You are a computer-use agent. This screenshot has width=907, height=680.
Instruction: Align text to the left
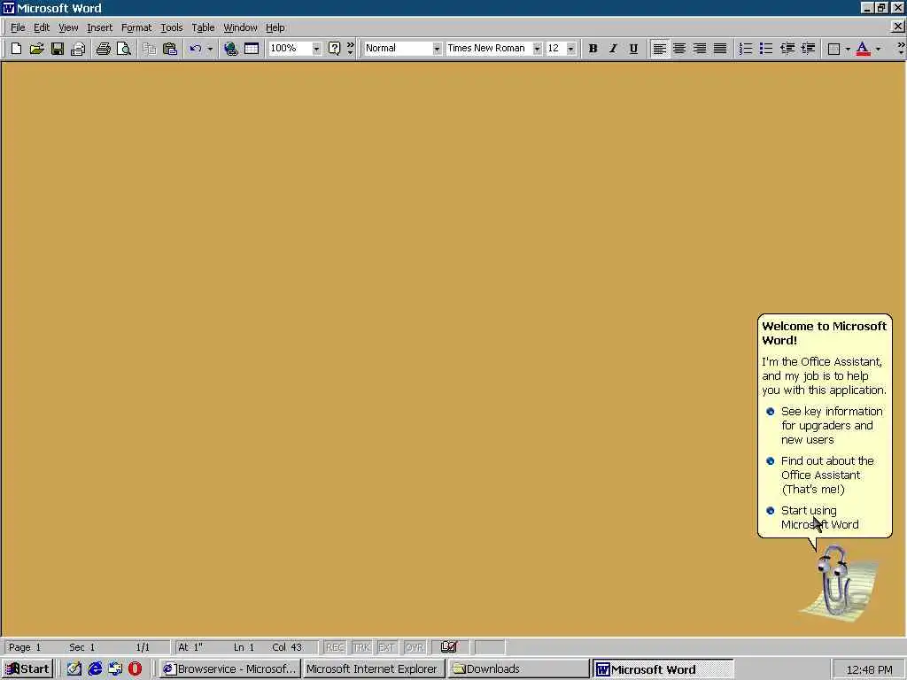(659, 49)
